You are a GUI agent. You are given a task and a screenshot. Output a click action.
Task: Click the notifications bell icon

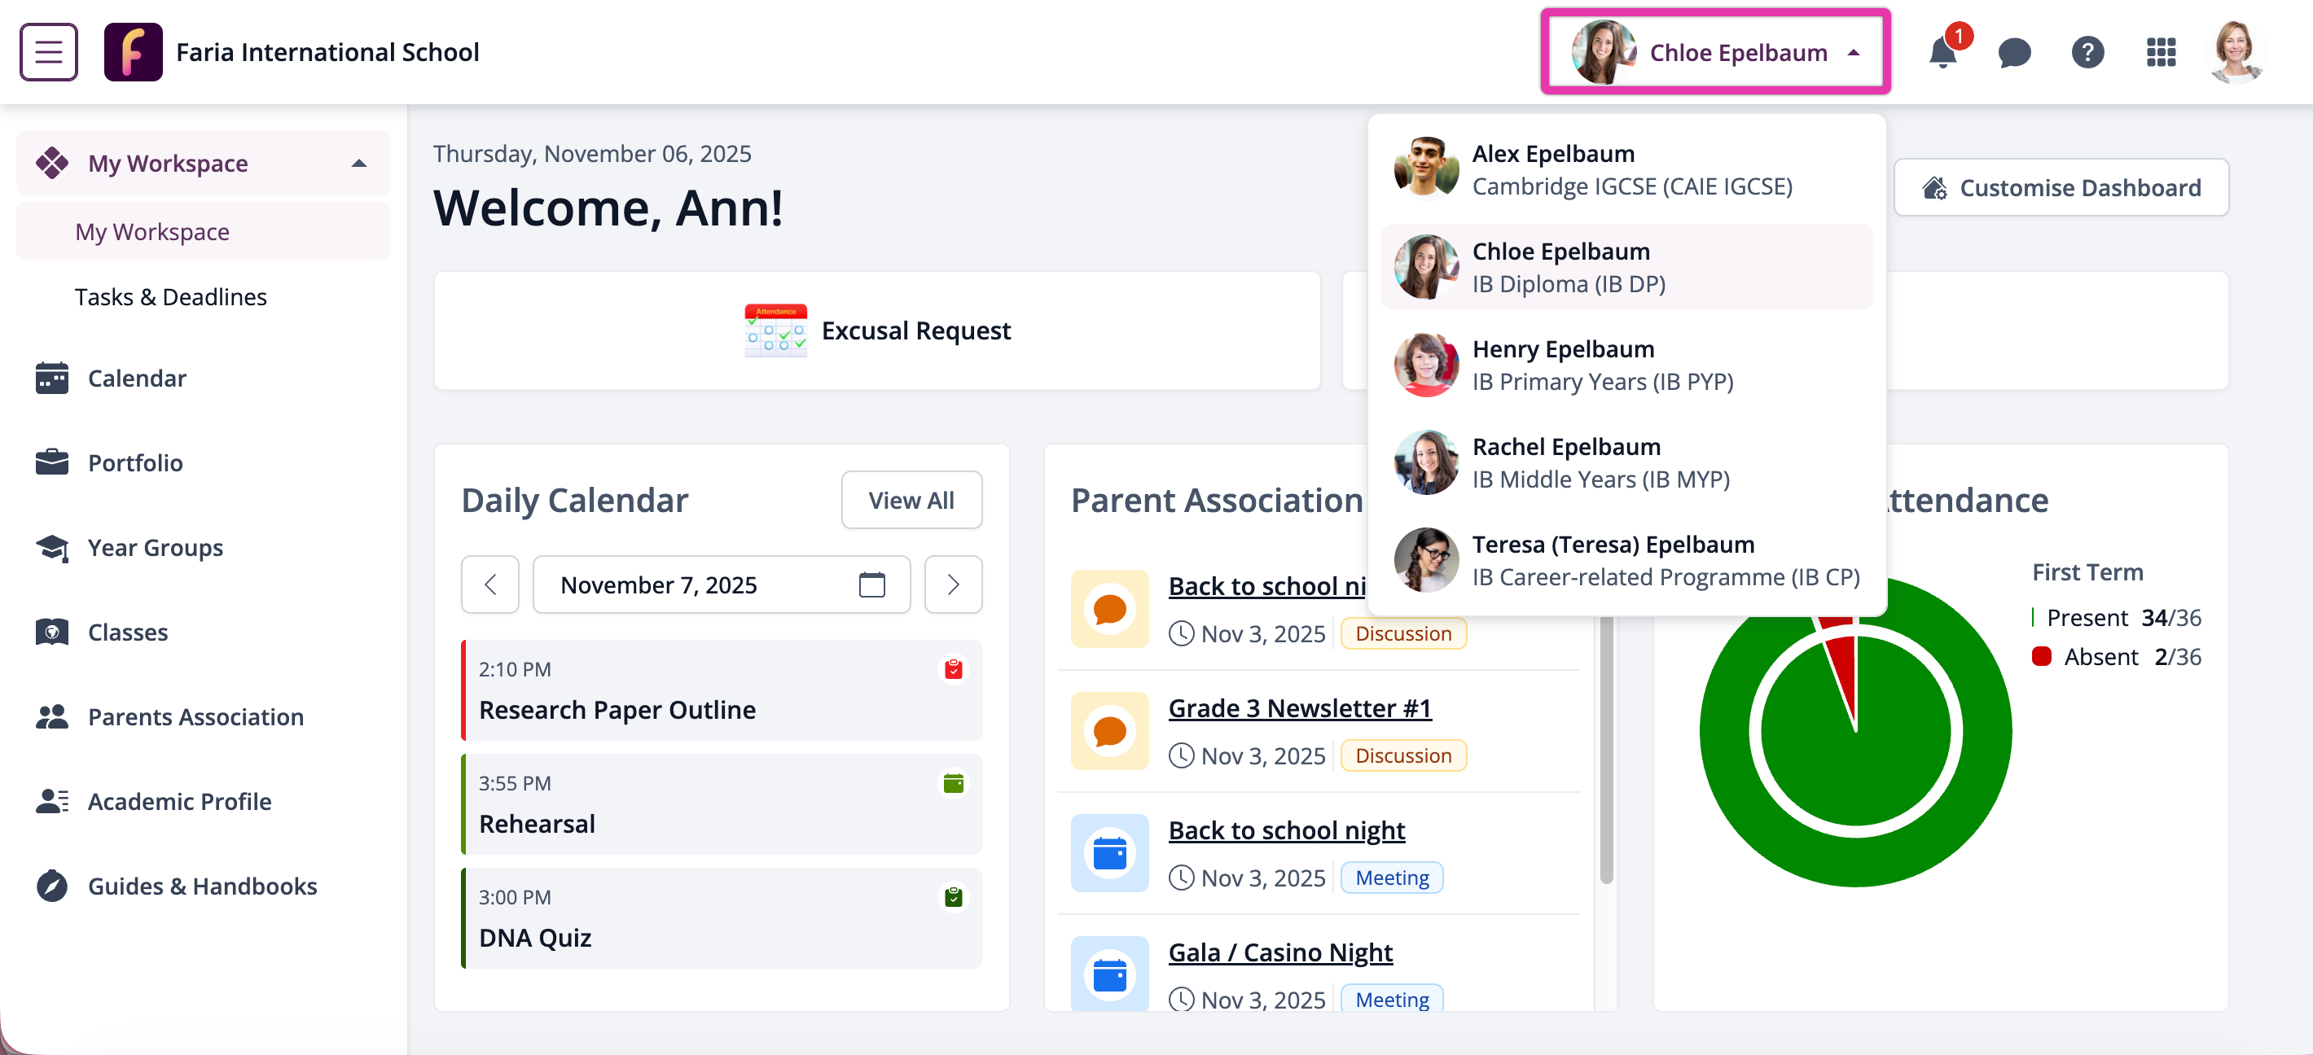[x=1942, y=53]
